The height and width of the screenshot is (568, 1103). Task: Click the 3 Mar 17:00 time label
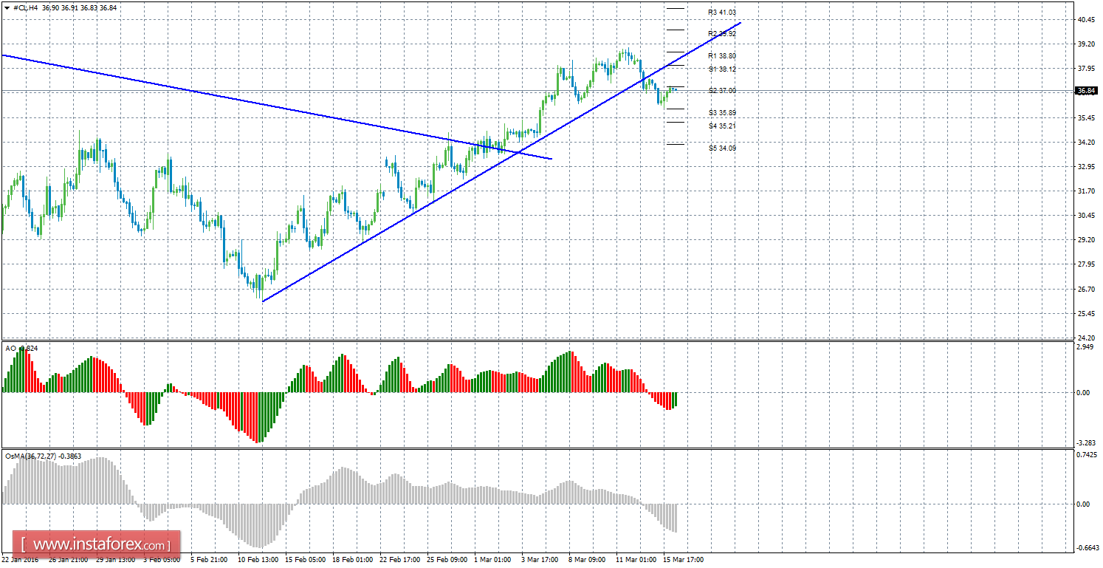pos(540,560)
